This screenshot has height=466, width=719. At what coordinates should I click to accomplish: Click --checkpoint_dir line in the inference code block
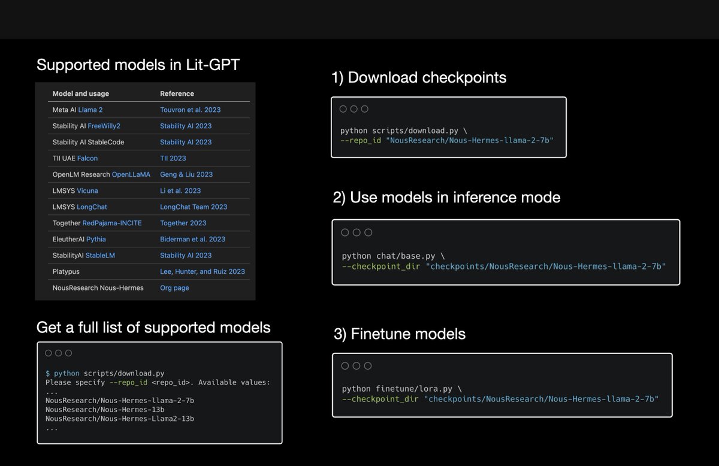click(504, 266)
